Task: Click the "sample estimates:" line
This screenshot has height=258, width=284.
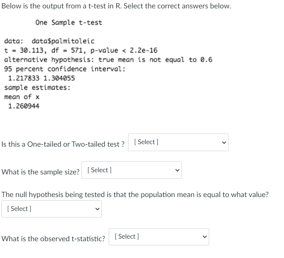Action: [37, 88]
